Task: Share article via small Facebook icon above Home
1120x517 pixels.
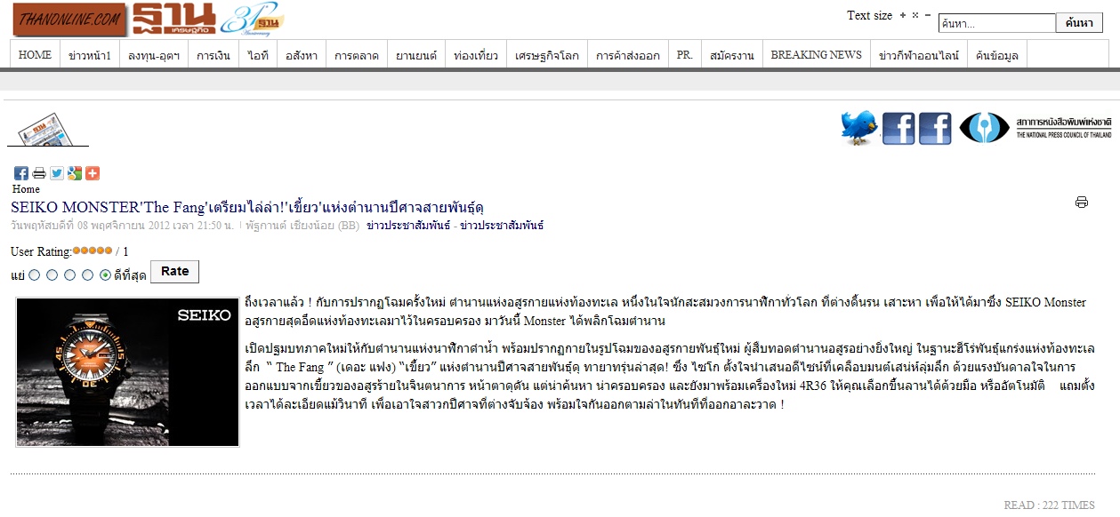Action: (21, 173)
